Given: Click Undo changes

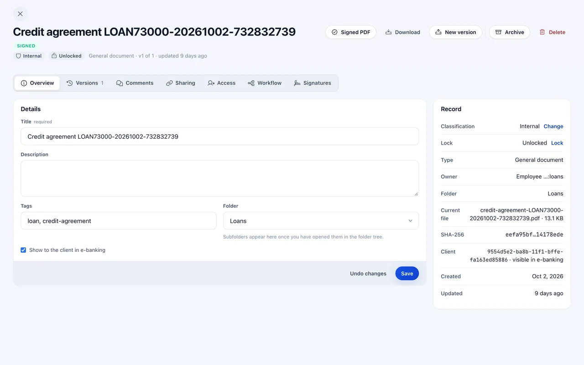Looking at the screenshot, I should [368, 274].
